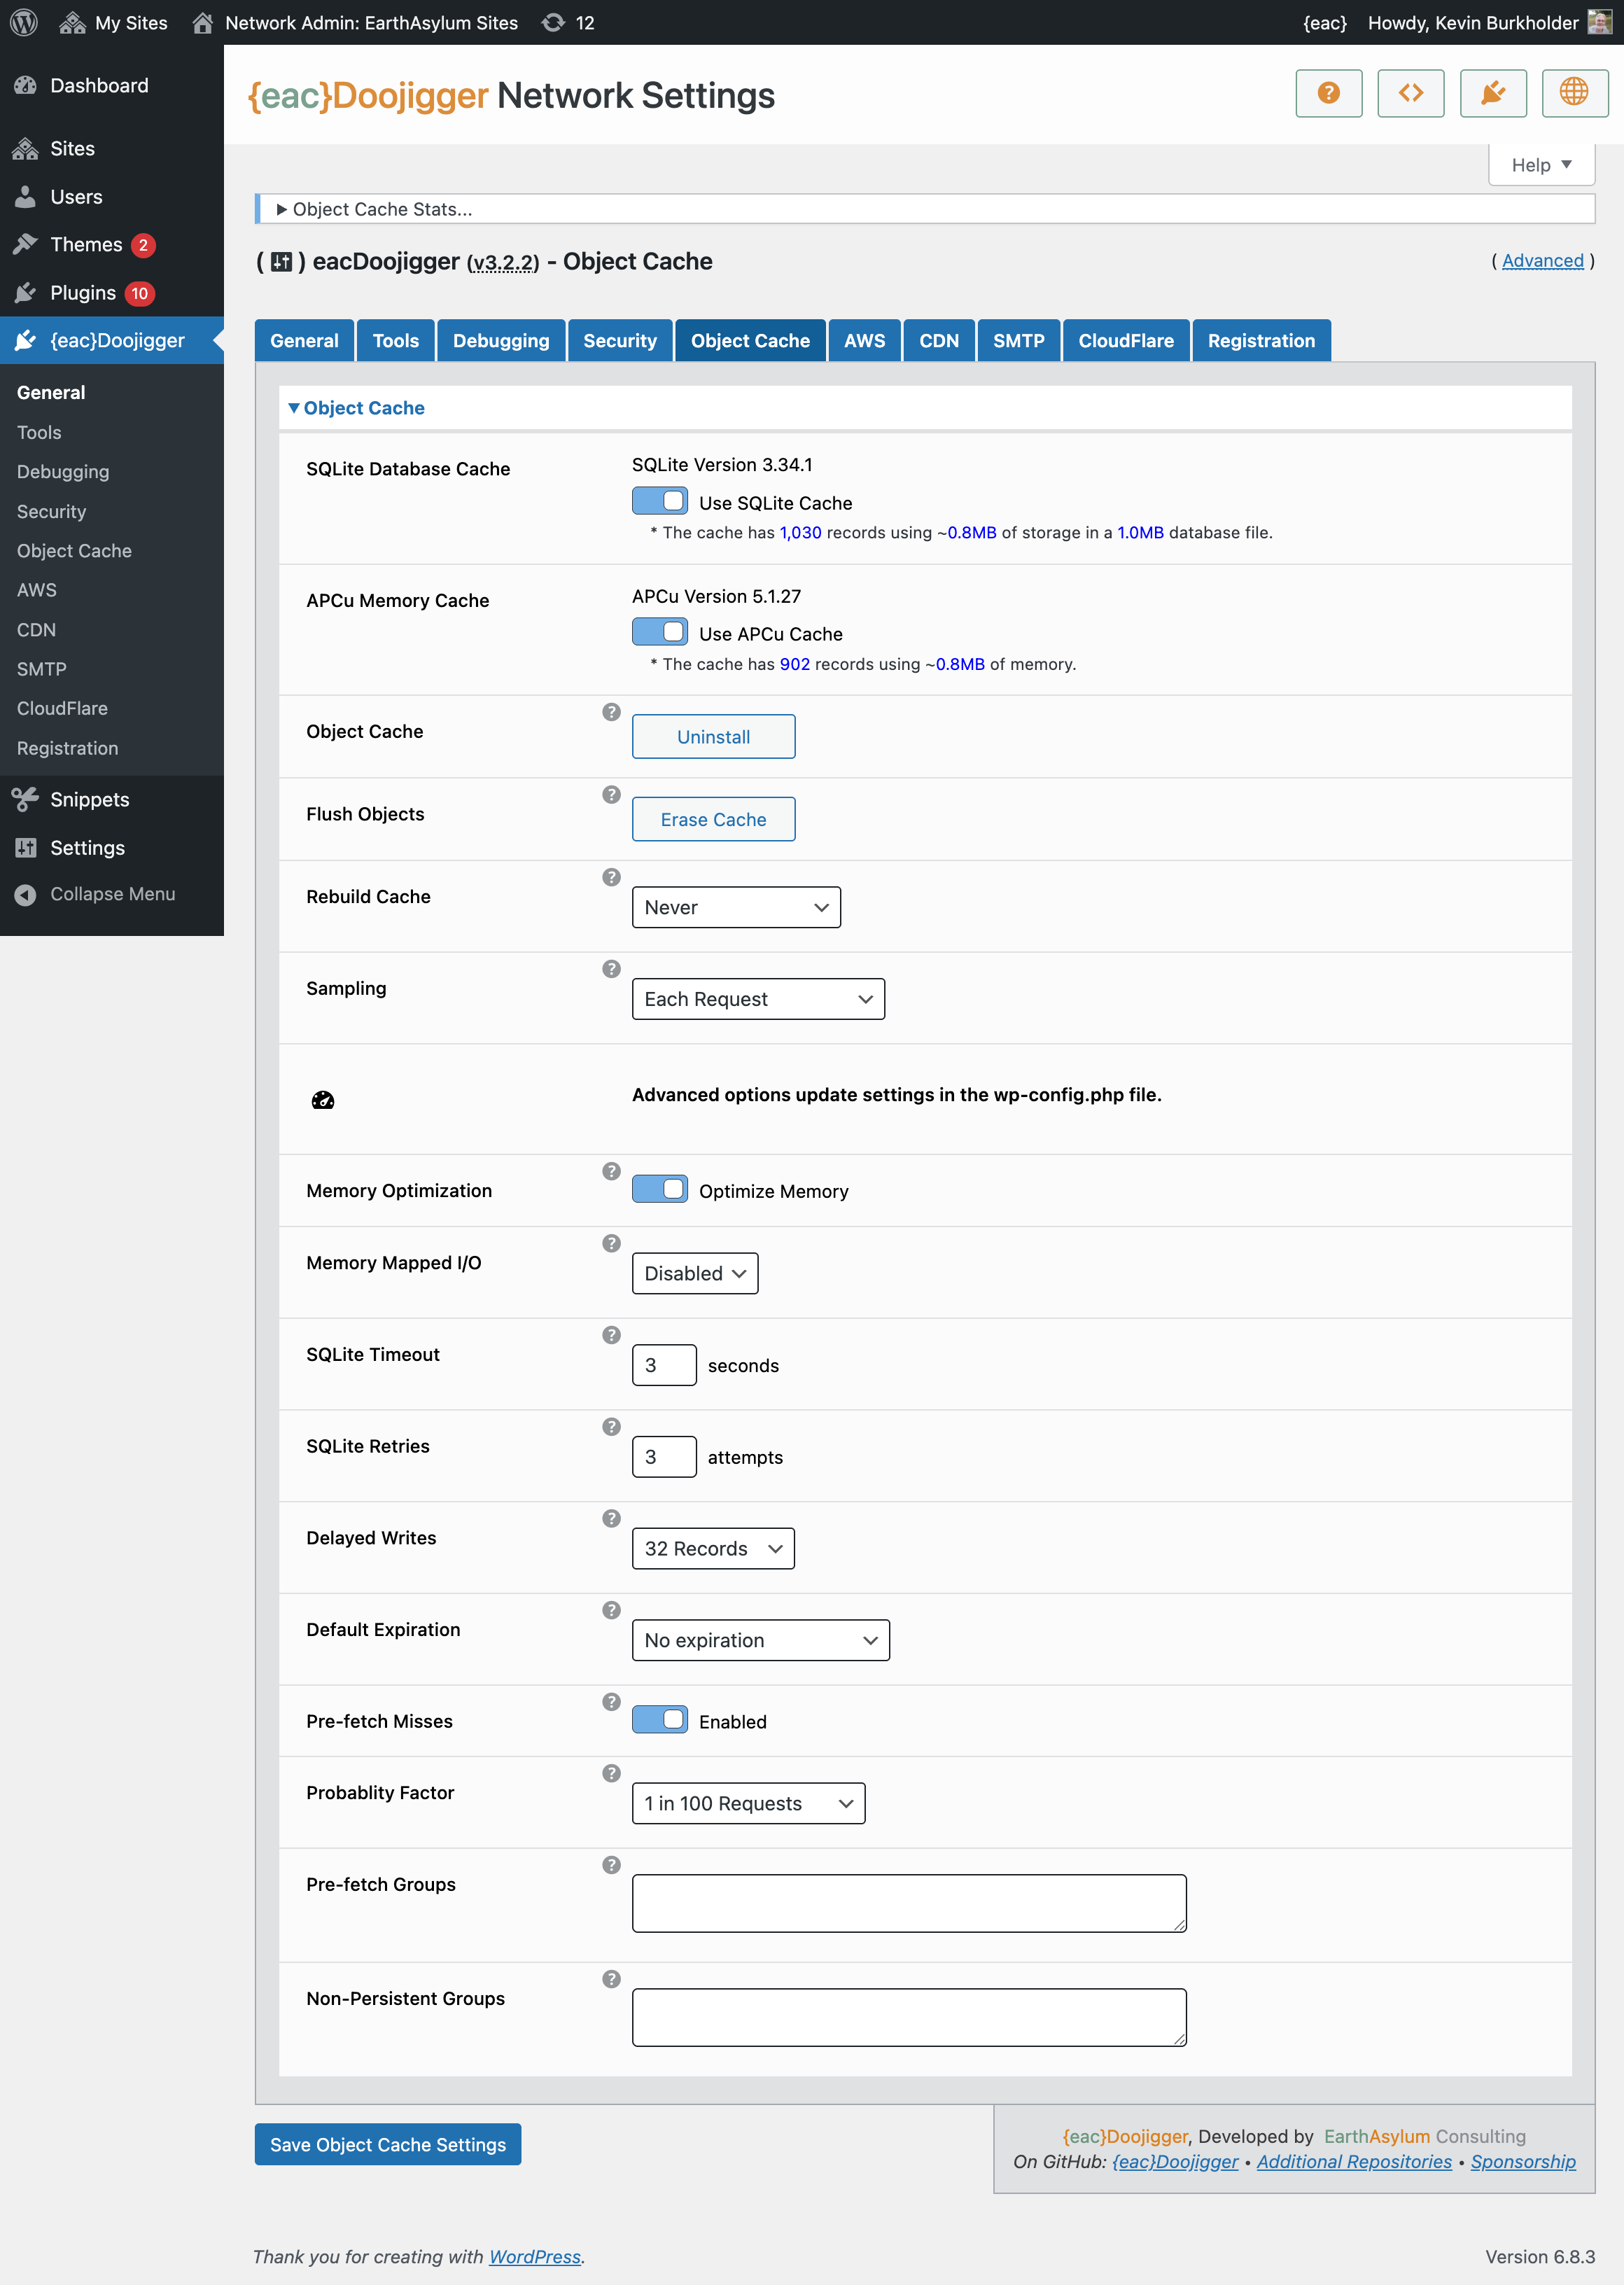This screenshot has width=1624, height=2285.
Task: Click the Erase Cache button
Action: pos(713,819)
